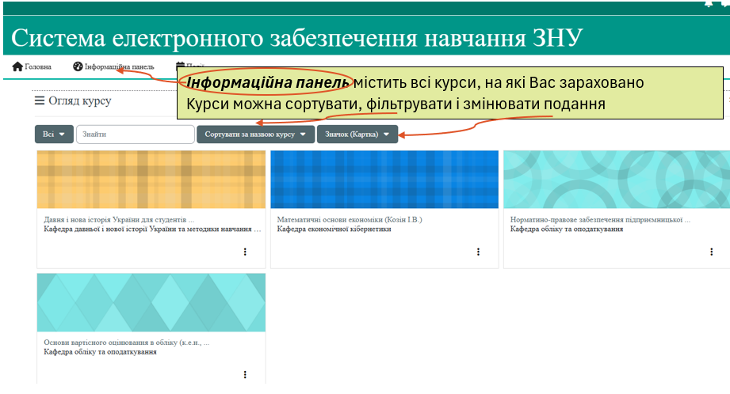Click the hamburger icon beside Огляд курсу
The width and height of the screenshot is (730, 394).
pos(40,101)
